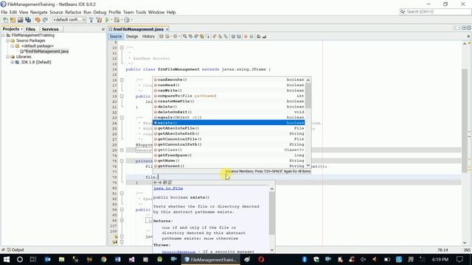Click the Debug Project toolbar icon
The height and width of the screenshot is (265, 472).
[x=117, y=20]
